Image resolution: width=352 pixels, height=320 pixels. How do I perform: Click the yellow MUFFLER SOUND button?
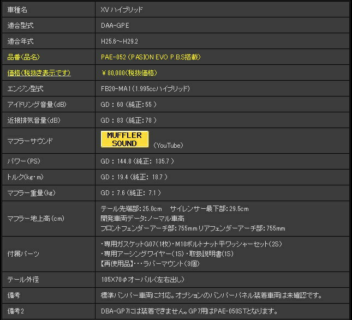click(x=124, y=139)
